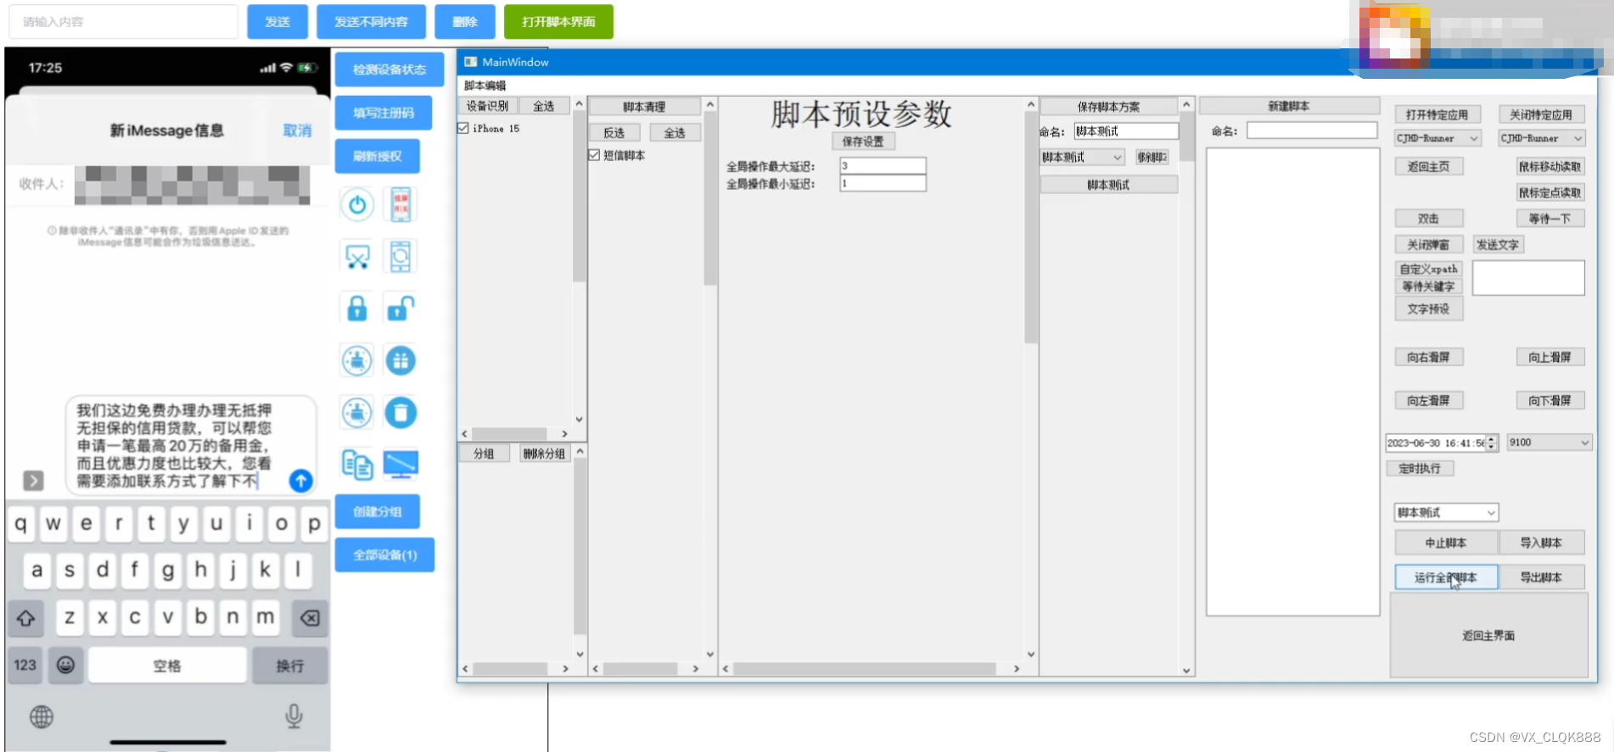
Task: Click 创建分组 button
Action: [x=378, y=512]
